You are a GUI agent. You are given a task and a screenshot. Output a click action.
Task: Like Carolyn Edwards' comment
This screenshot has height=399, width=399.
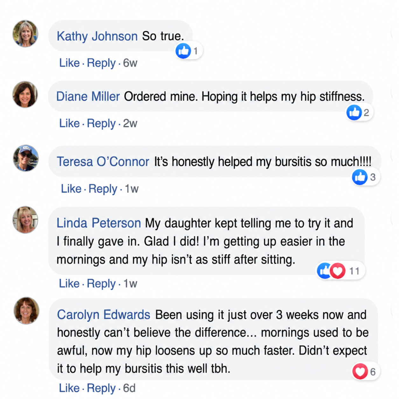click(69, 388)
